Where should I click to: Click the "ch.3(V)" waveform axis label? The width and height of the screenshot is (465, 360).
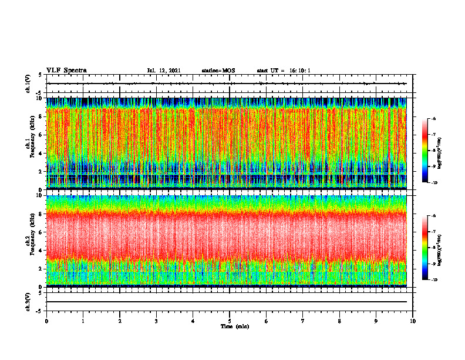(x=28, y=302)
